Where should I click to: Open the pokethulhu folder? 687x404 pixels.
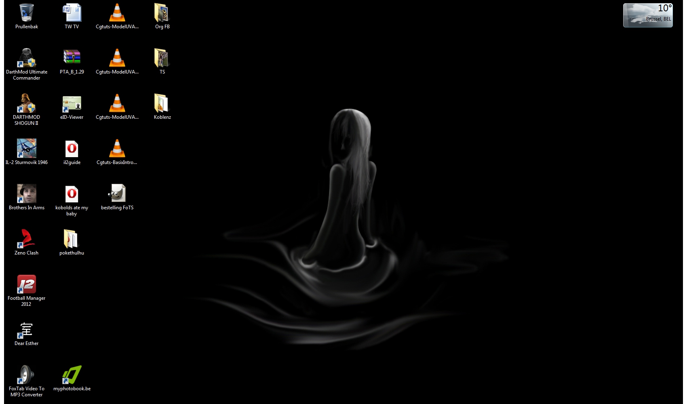pyautogui.click(x=72, y=240)
